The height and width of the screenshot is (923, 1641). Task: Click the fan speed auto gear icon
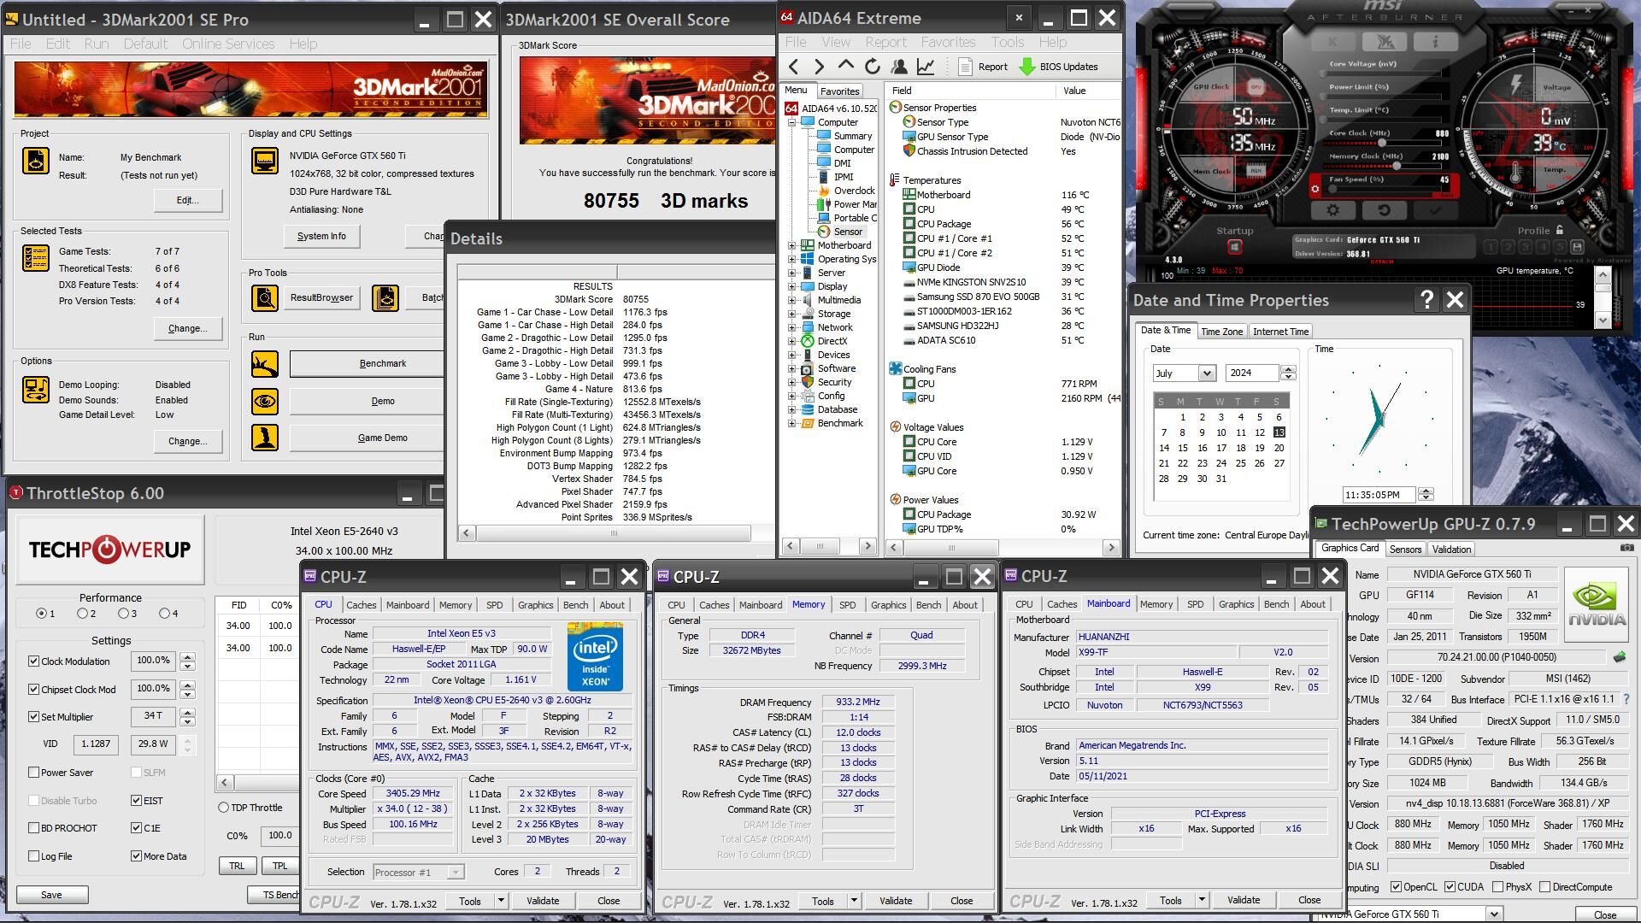pos(1315,189)
